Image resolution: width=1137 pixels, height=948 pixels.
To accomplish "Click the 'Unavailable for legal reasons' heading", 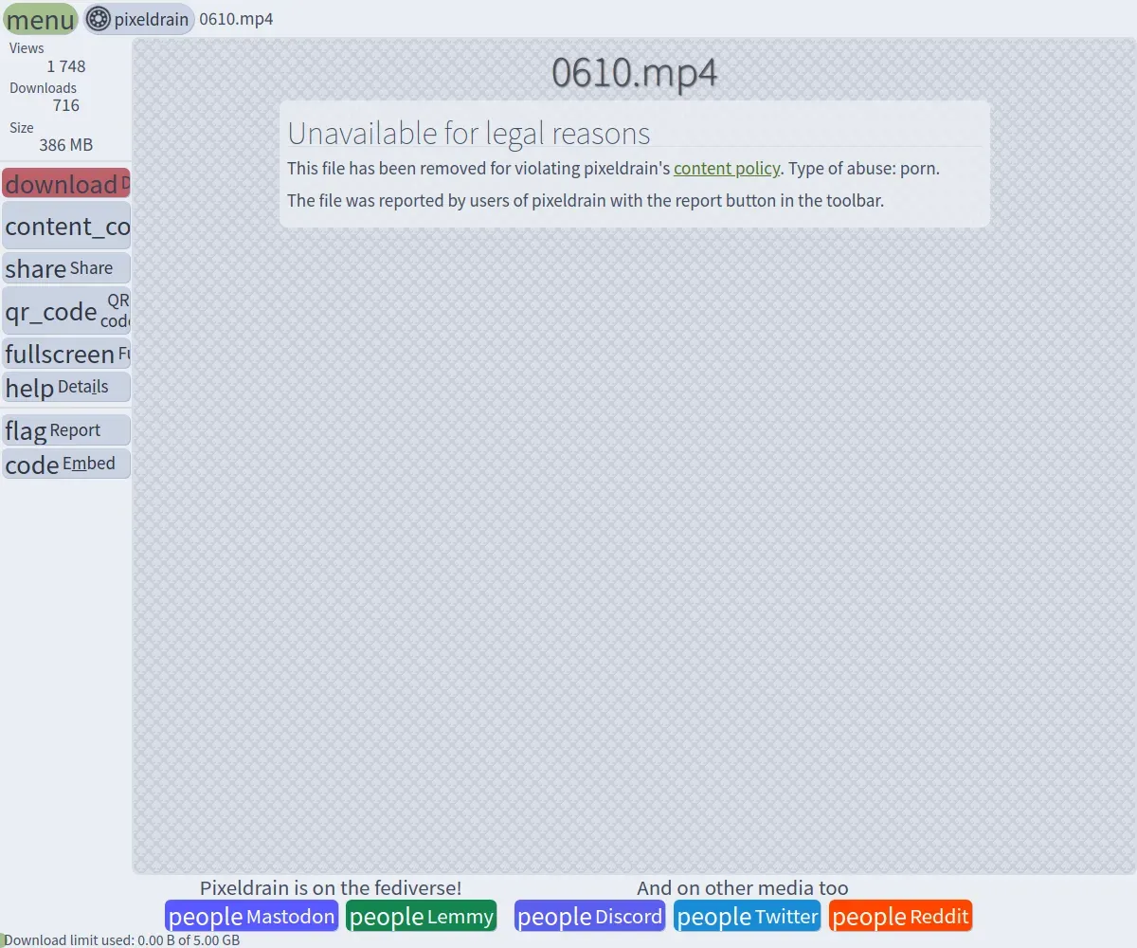I will 469,133.
